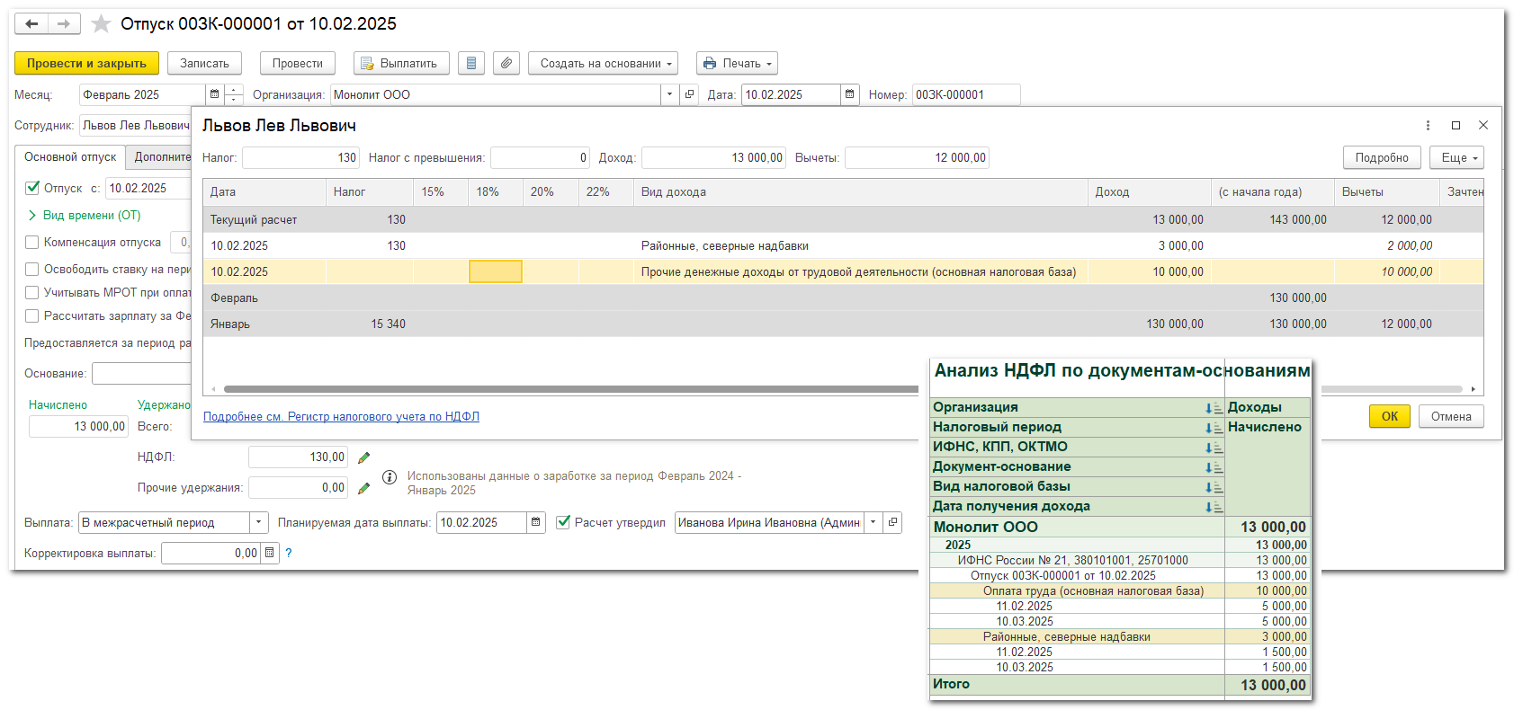The height and width of the screenshot is (710, 1514).
Task: Click the document report icon in toolbar
Action: [471, 63]
